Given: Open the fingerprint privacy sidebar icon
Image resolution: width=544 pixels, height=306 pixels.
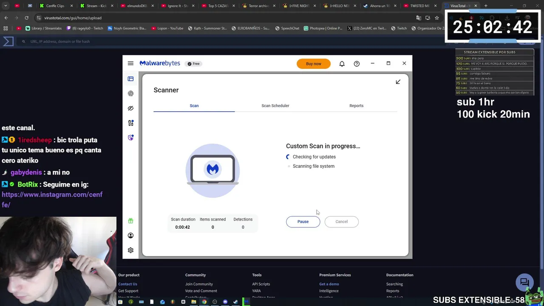Looking at the screenshot, I should pyautogui.click(x=130, y=93).
